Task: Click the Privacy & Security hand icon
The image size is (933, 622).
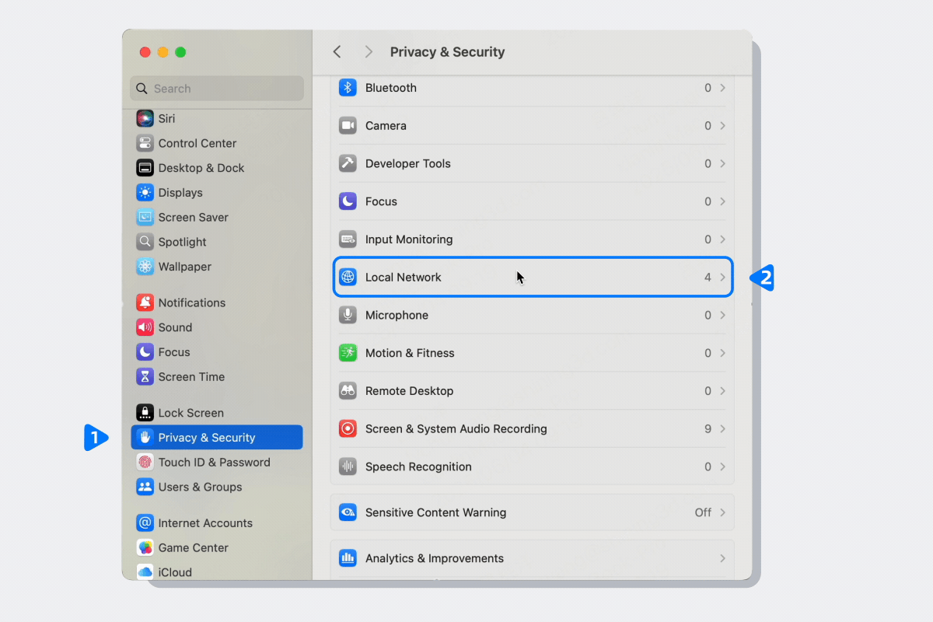Action: click(x=145, y=437)
